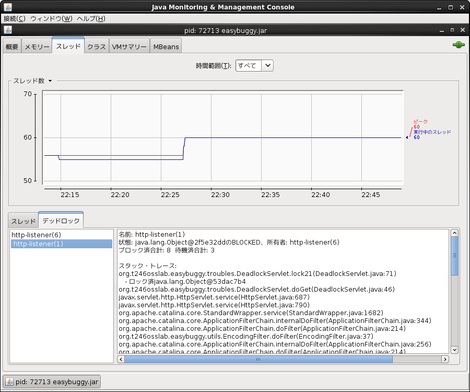The height and width of the screenshot is (392, 470).
Task: Click the split pane divider handle
Action: [x=115, y=296]
